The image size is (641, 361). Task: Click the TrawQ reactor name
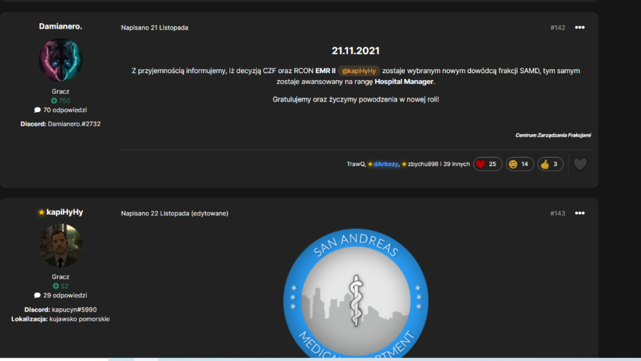pos(355,164)
